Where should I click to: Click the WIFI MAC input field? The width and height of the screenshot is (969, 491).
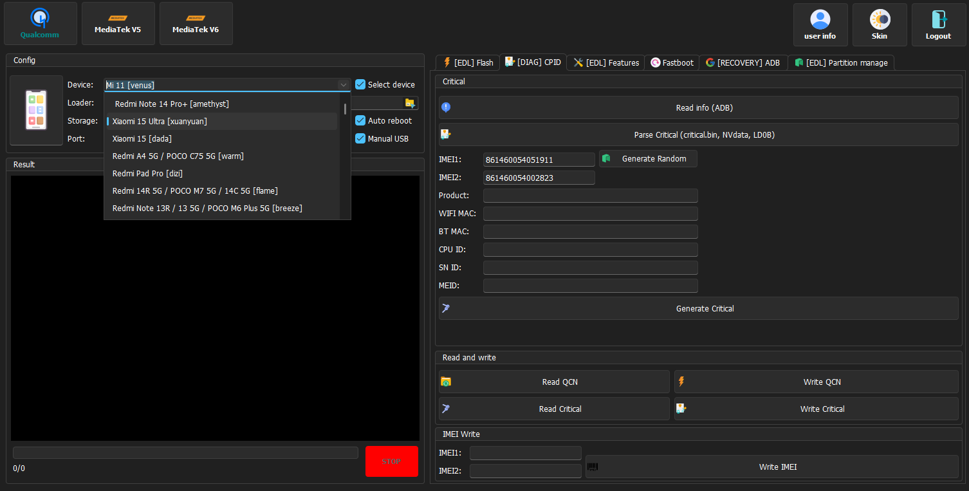click(590, 214)
